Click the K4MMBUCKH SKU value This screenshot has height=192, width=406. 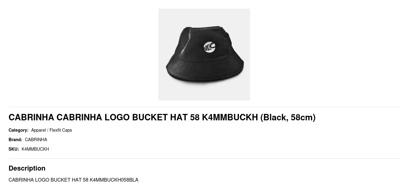[x=35, y=149]
